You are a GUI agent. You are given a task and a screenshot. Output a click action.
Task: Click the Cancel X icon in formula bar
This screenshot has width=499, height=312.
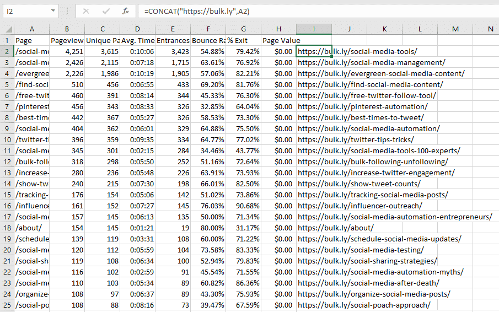click(x=87, y=11)
